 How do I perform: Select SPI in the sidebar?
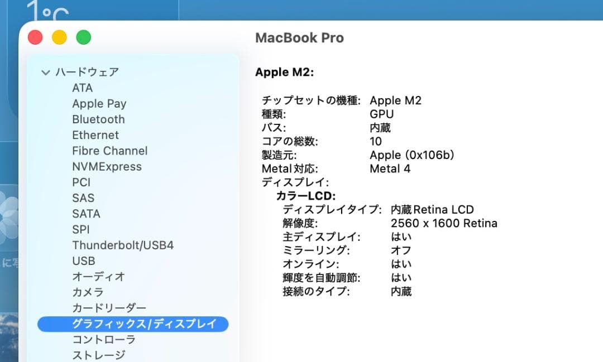coord(80,229)
